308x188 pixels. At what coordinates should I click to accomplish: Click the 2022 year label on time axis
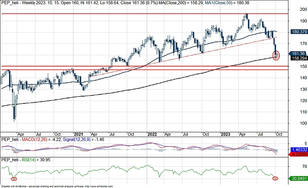coord(152,134)
